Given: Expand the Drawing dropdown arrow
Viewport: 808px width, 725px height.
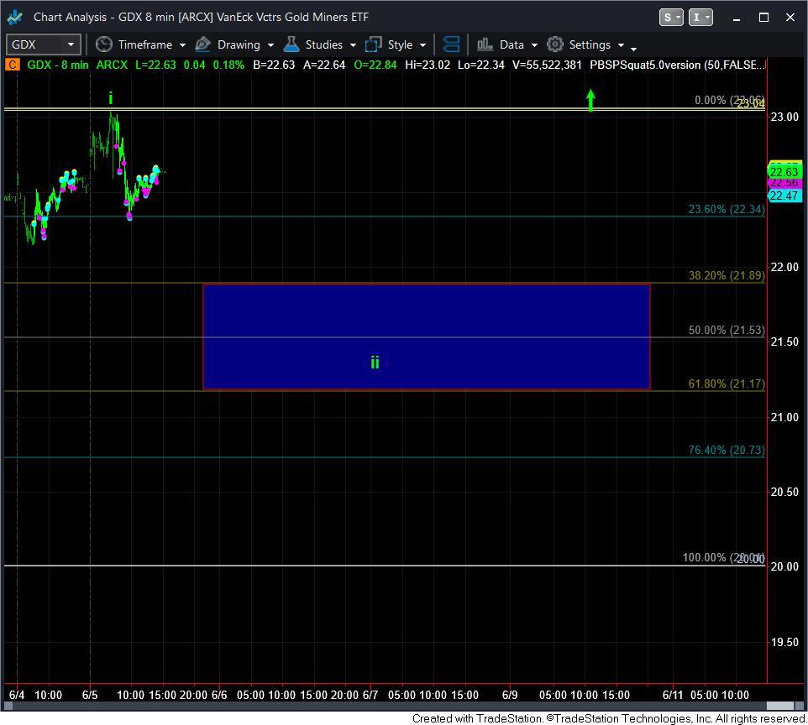Looking at the screenshot, I should (270, 45).
